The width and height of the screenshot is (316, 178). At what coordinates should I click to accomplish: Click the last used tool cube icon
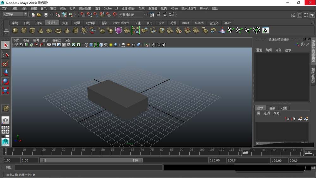coord(5,109)
